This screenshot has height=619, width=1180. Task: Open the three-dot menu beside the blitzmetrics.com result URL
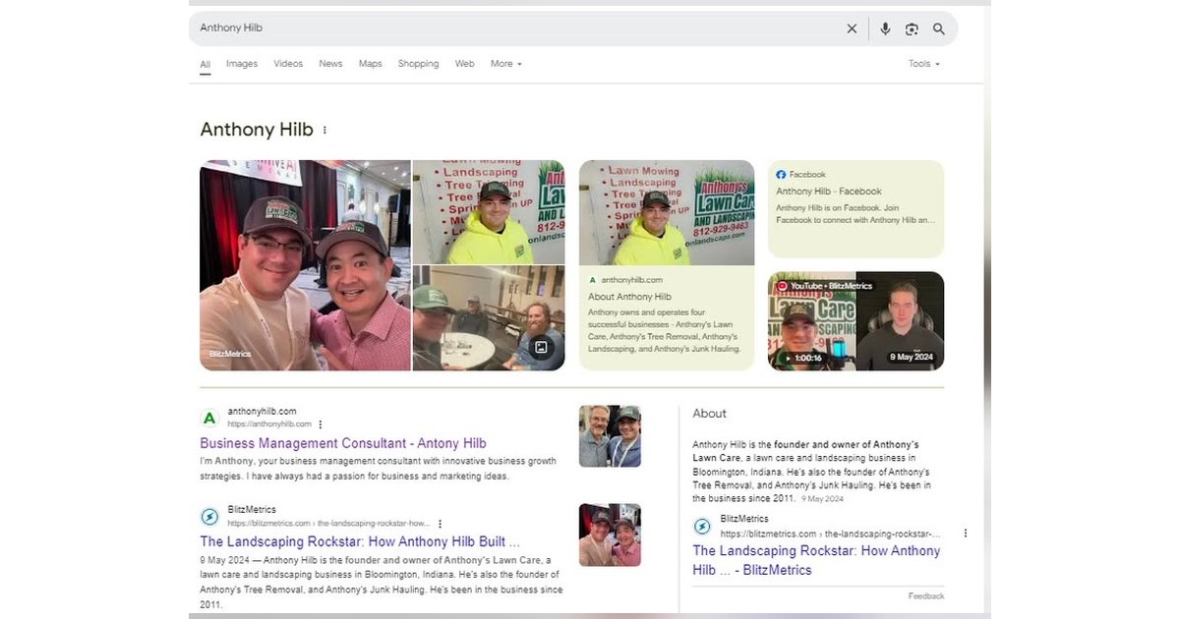click(x=440, y=524)
